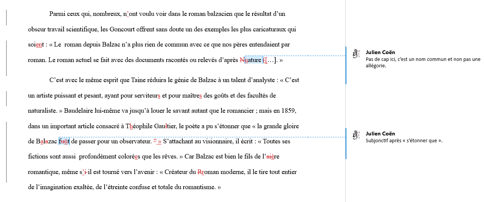Click the change bar beside 'un artiste puissant'

(6, 98)
